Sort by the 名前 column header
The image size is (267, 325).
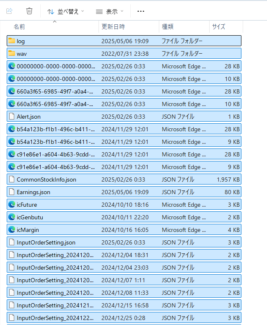[19, 26]
